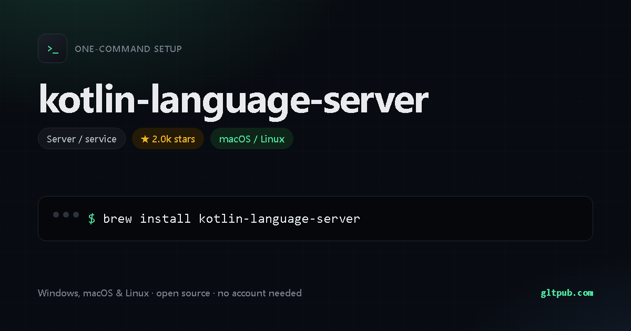Click the 2.0k stars badge
Image resolution: width=631 pixels, height=331 pixels.
click(168, 139)
